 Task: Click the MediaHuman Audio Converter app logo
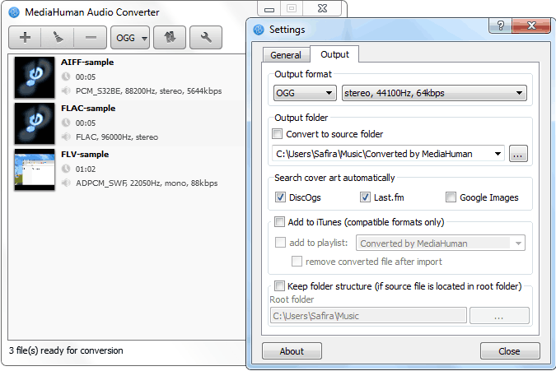(14, 12)
